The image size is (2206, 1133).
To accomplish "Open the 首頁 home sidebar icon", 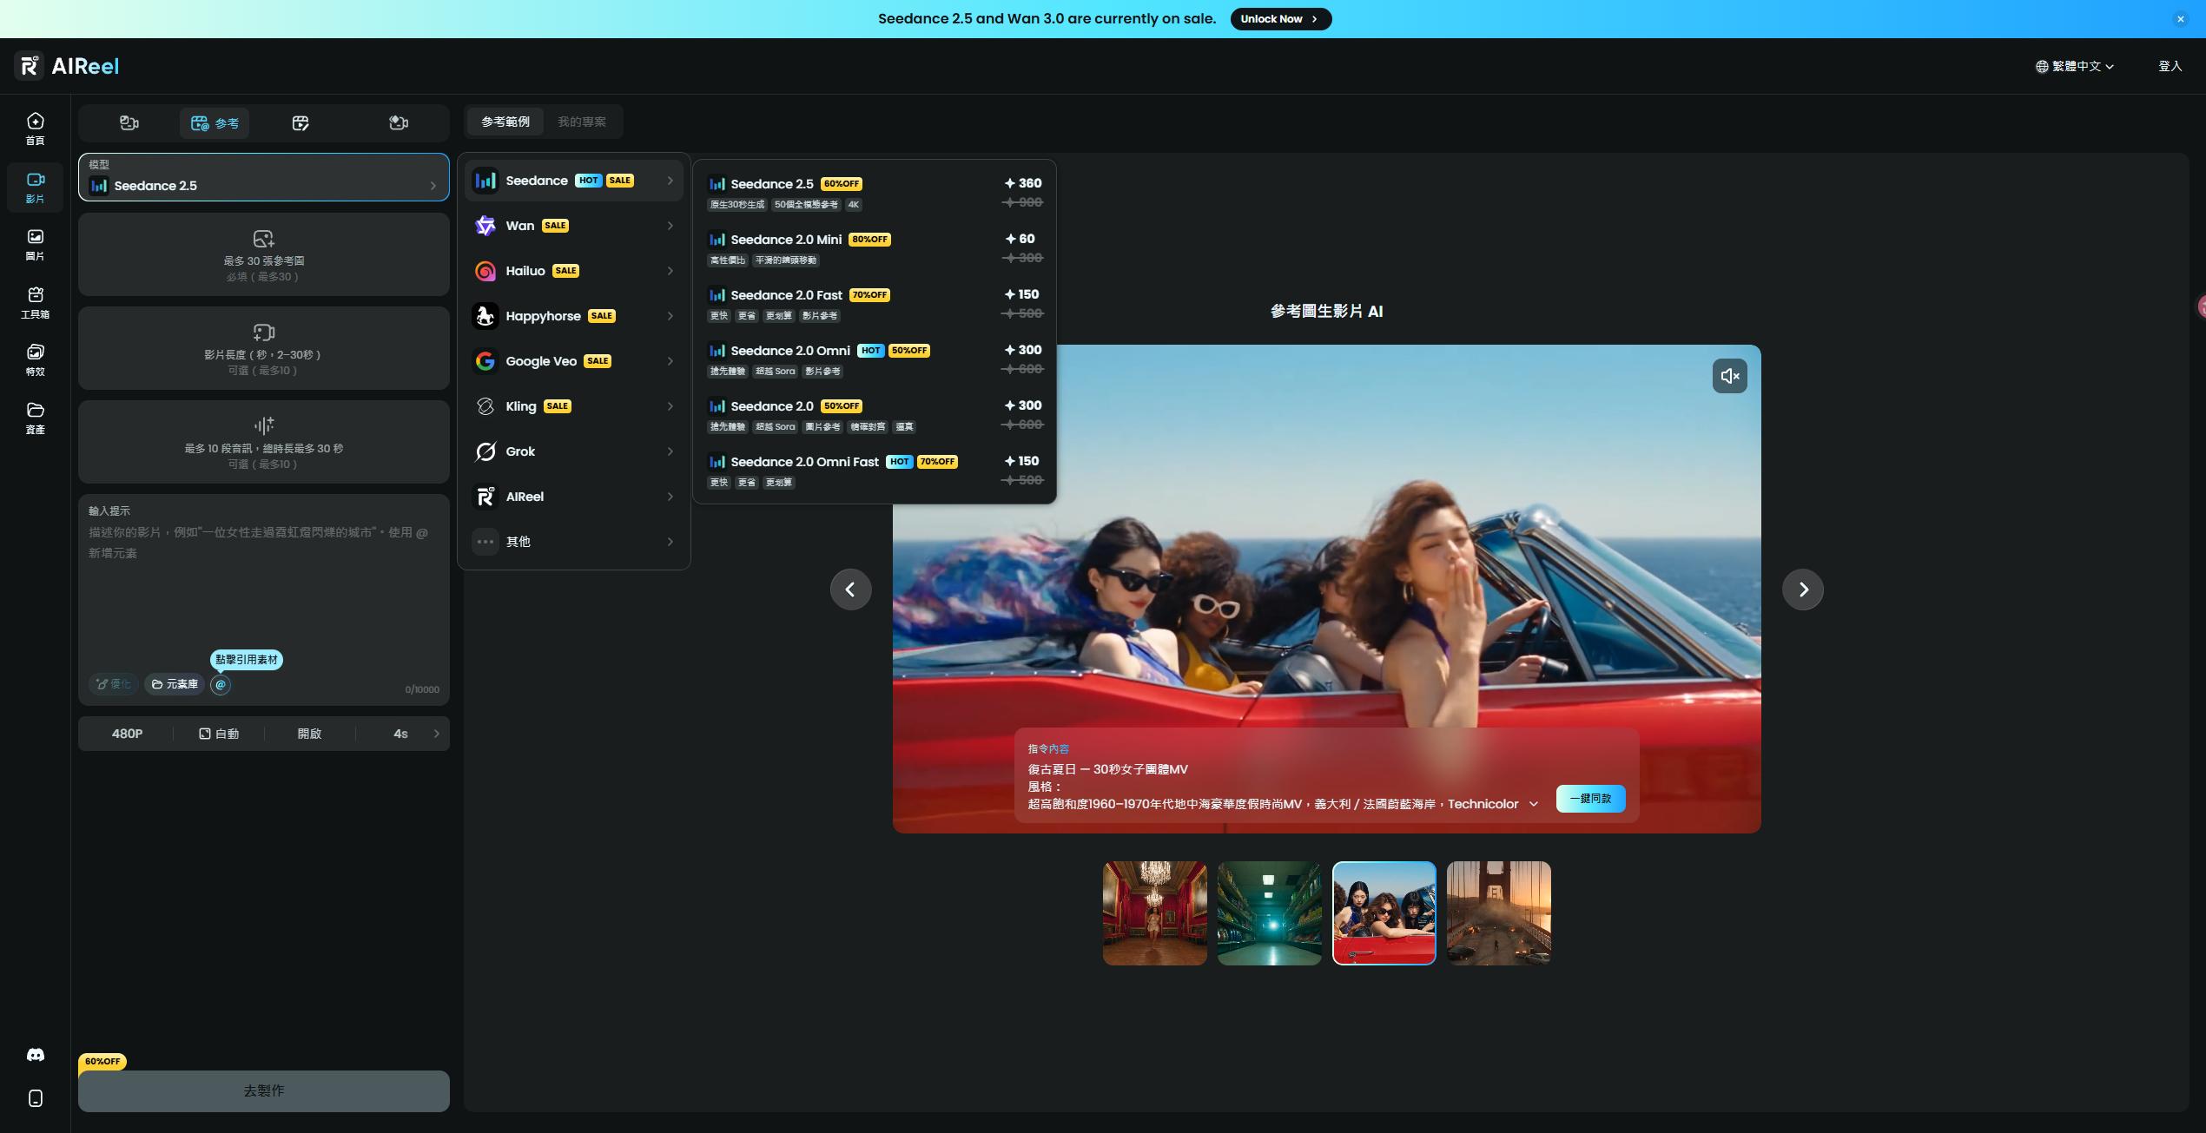I will tap(35, 128).
